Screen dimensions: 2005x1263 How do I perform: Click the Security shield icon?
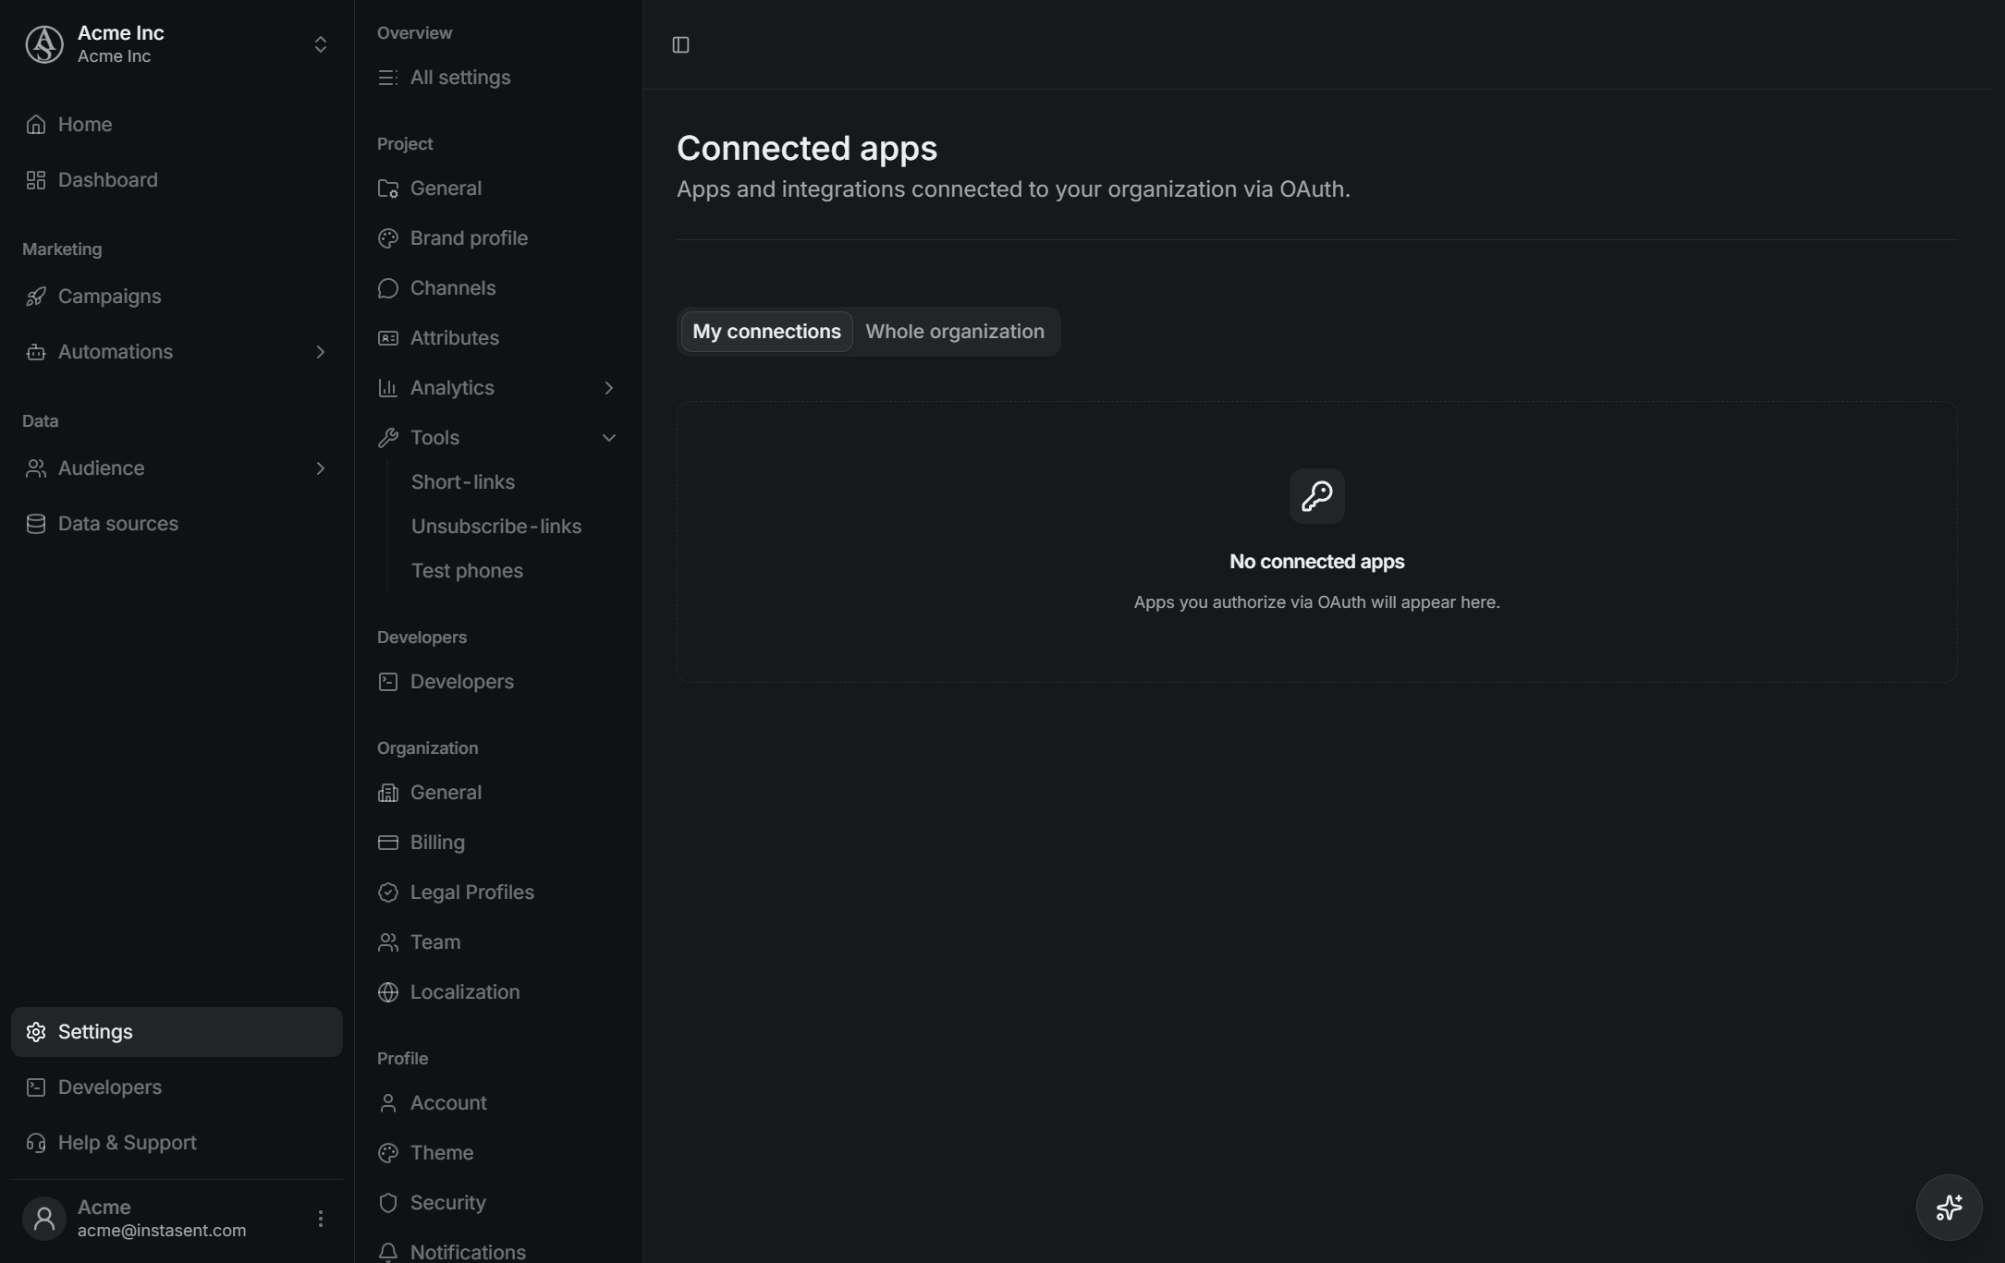[x=388, y=1203]
